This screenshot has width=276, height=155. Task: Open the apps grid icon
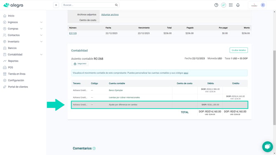231,5
